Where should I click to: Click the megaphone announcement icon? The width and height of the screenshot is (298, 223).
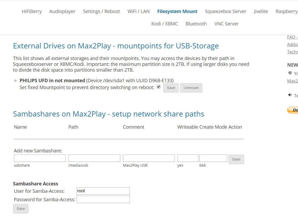pyautogui.click(x=290, y=95)
